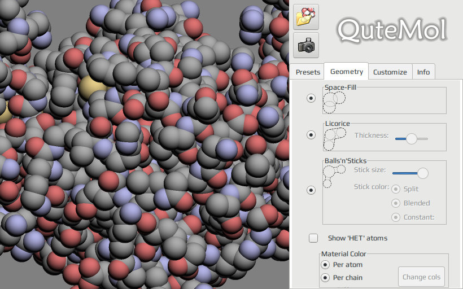
Task: Switch to the Presets tab
Action: pyautogui.click(x=308, y=72)
